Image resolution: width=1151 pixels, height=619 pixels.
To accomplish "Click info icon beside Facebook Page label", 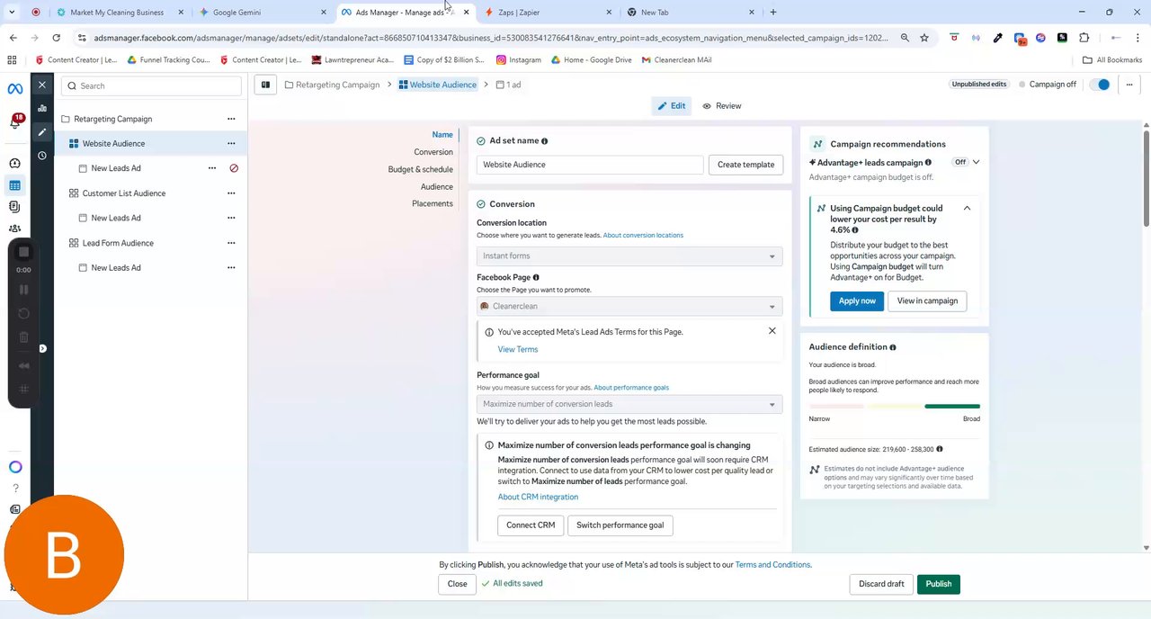I will (536, 277).
